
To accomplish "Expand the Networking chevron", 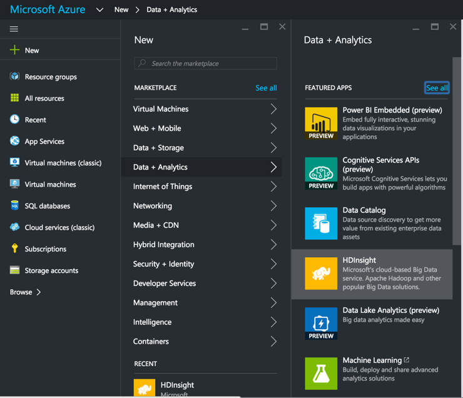I will [273, 206].
